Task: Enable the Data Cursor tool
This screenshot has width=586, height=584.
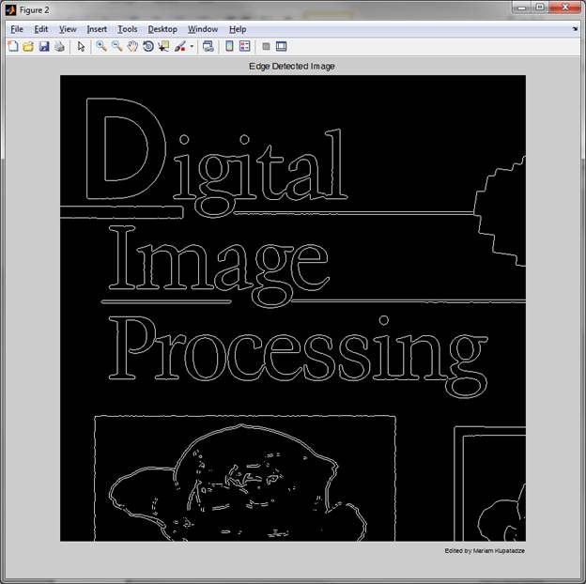Action: pos(163,46)
